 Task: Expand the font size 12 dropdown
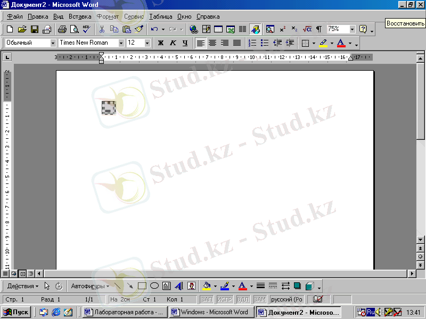147,43
